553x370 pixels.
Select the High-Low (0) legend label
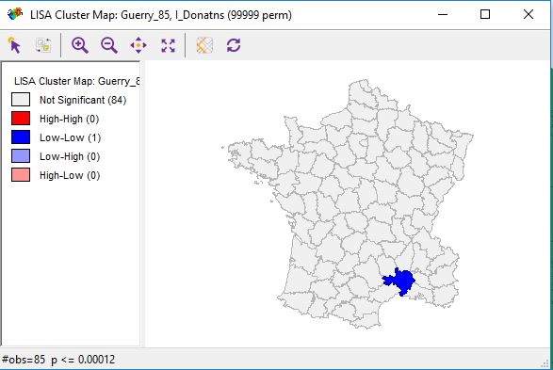70,175
